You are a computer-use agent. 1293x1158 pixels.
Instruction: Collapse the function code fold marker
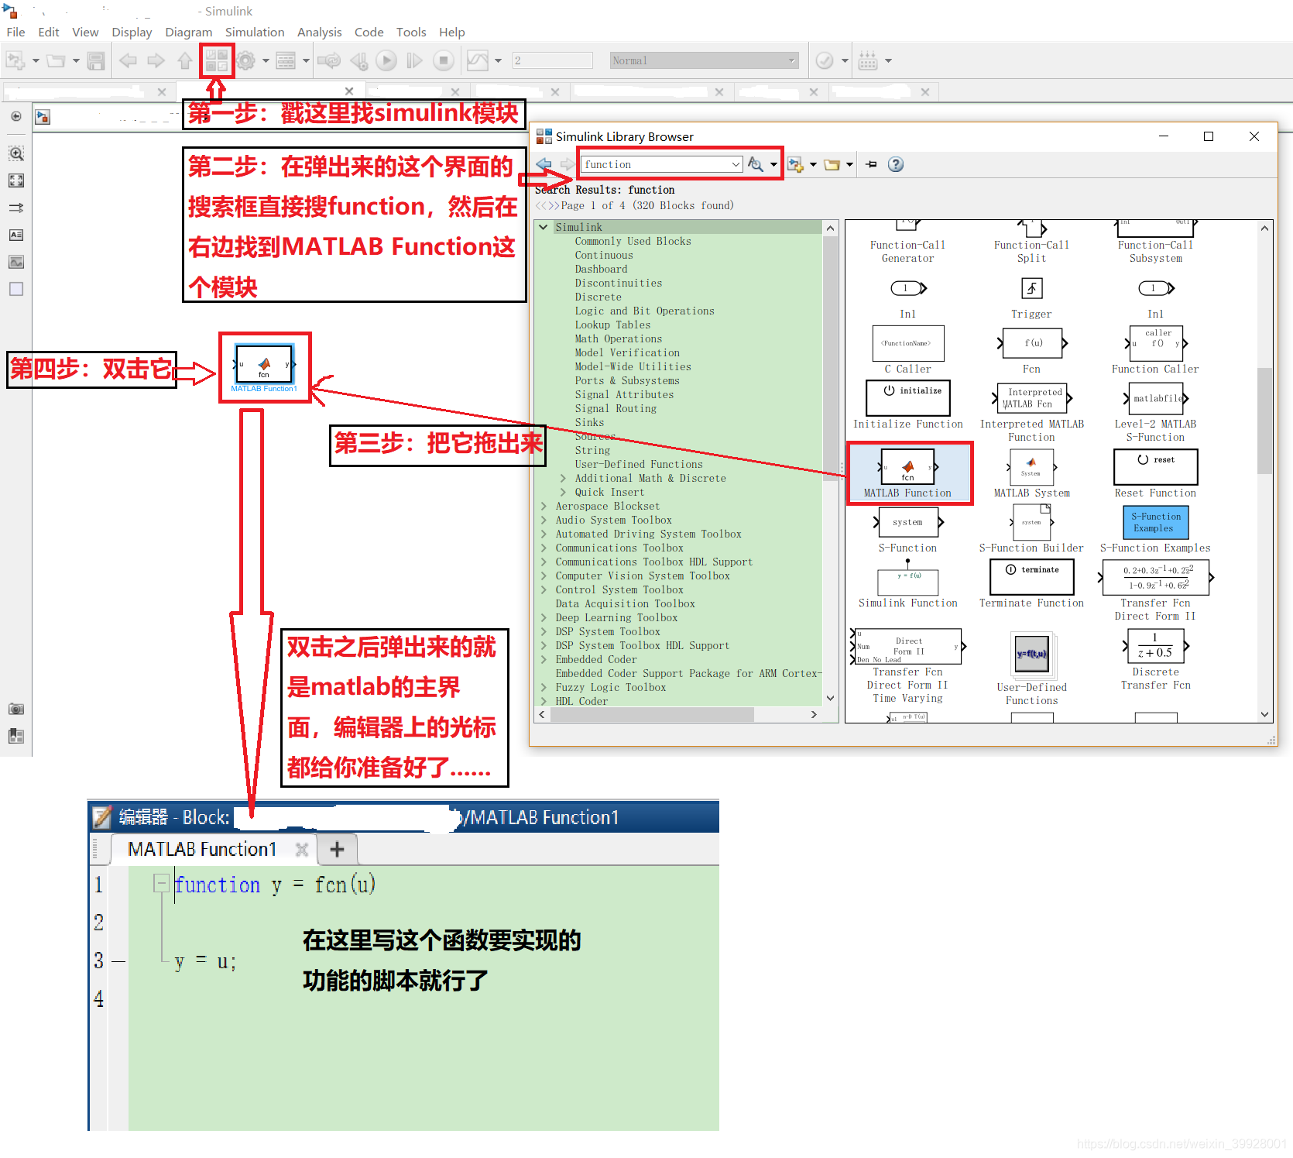coord(161,883)
